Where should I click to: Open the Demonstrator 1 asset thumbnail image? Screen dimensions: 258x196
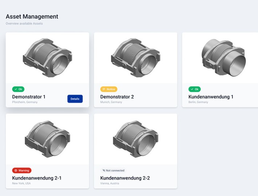pos(47,58)
